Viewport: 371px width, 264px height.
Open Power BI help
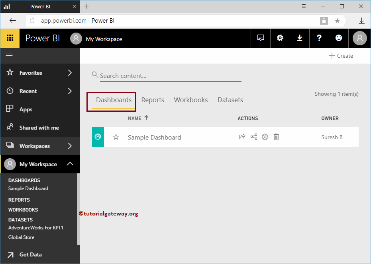click(x=319, y=38)
